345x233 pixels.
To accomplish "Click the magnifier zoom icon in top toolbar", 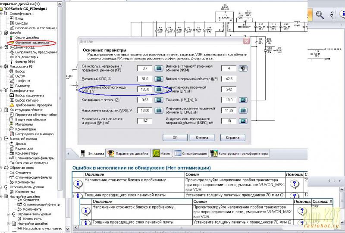I will point(320,14).
